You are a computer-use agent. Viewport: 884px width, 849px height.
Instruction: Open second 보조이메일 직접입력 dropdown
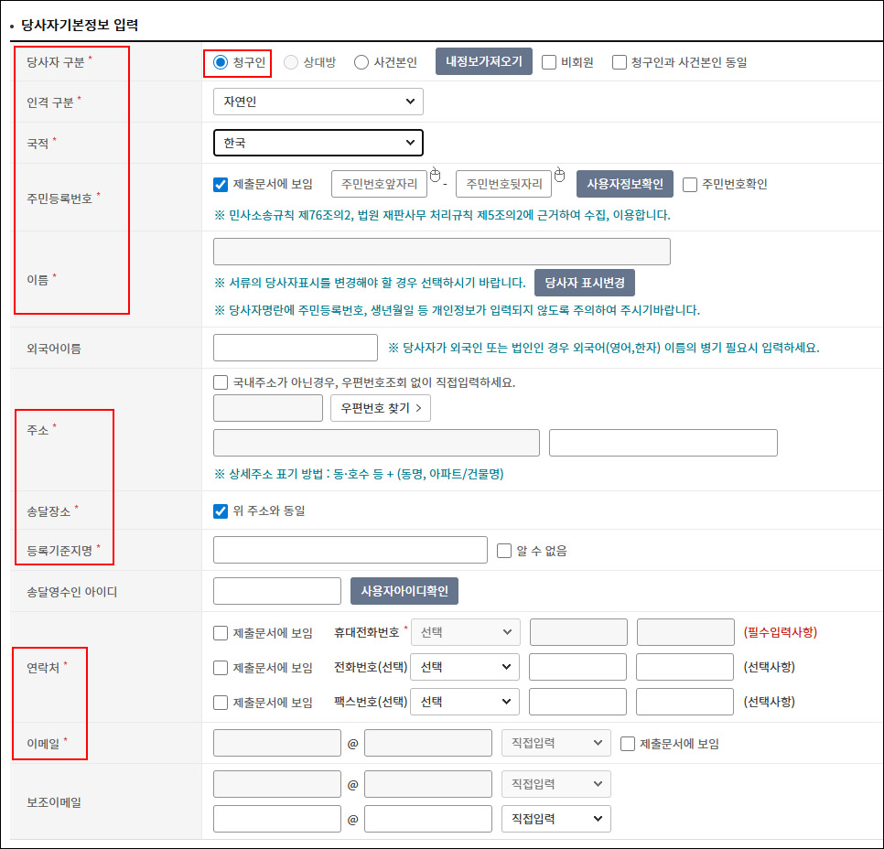coord(555,819)
